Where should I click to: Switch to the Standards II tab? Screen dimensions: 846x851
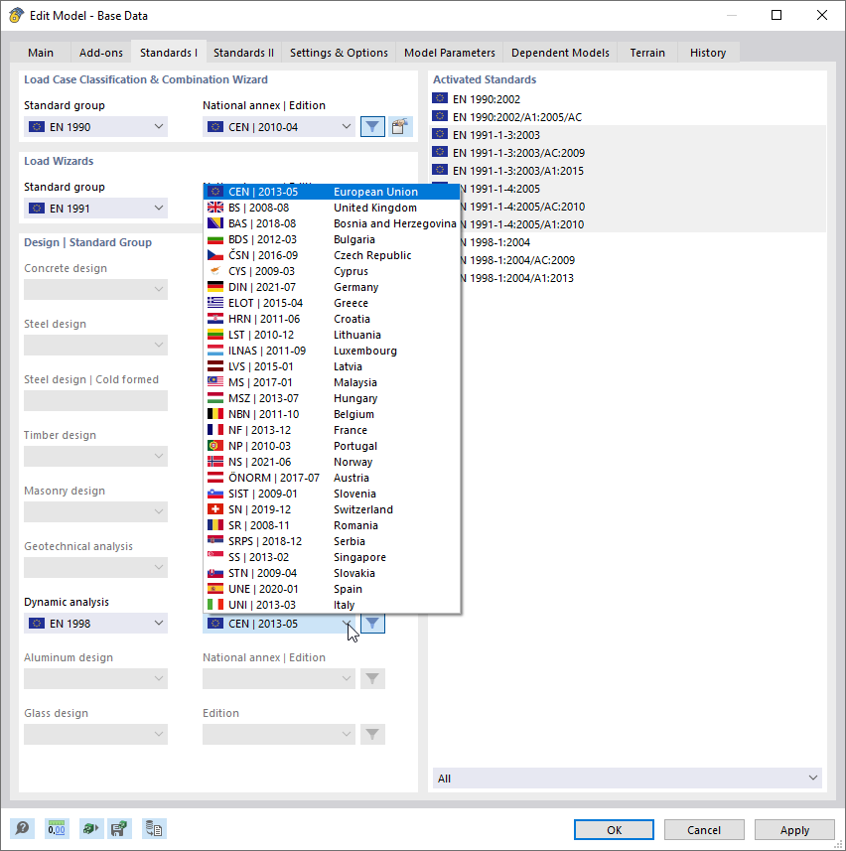point(244,52)
